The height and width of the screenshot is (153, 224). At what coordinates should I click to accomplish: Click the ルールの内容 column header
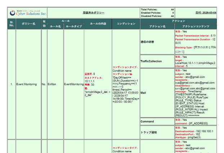[98, 24]
